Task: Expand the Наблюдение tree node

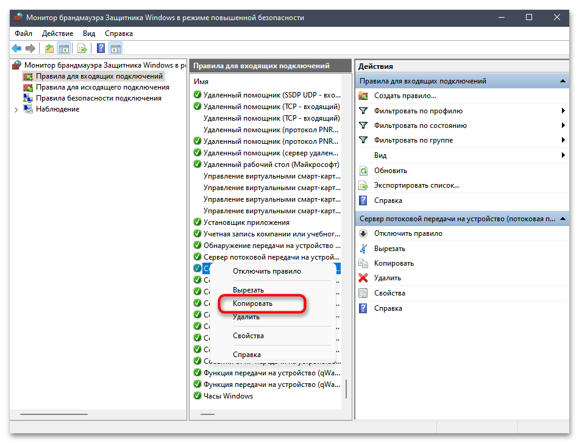Action: [x=16, y=109]
